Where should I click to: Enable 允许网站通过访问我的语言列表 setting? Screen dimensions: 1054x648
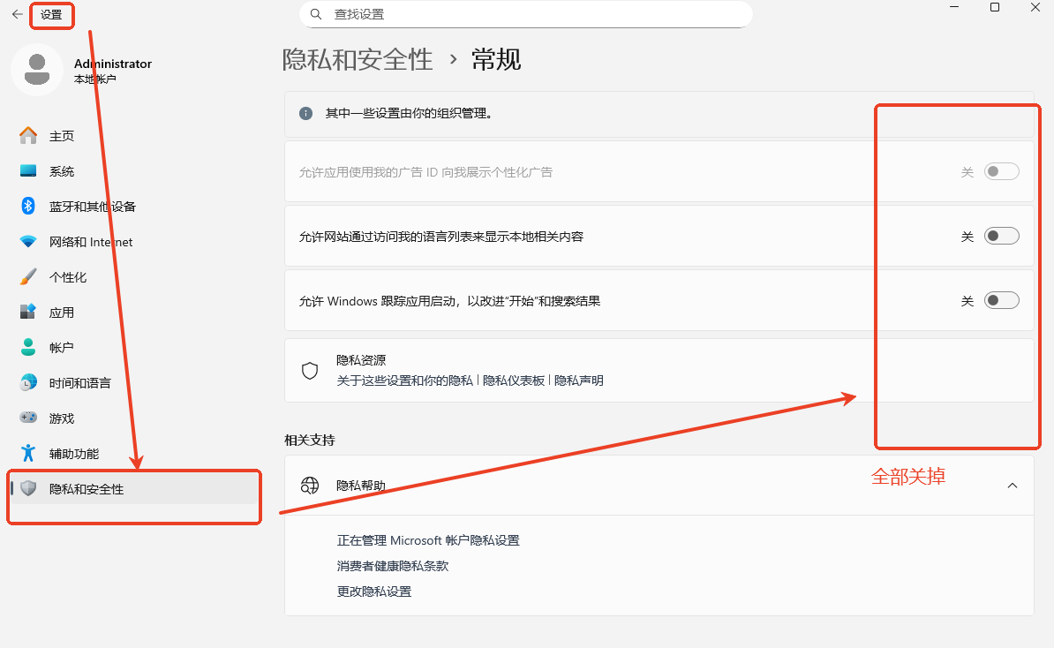point(1001,236)
